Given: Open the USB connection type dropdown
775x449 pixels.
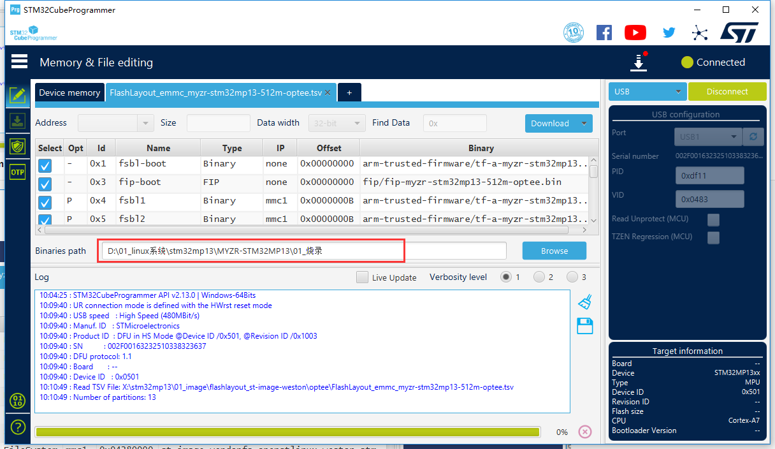Looking at the screenshot, I should click(648, 91).
